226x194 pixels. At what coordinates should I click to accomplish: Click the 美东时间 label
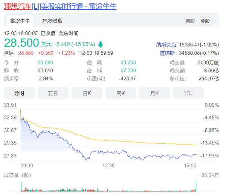69,33
